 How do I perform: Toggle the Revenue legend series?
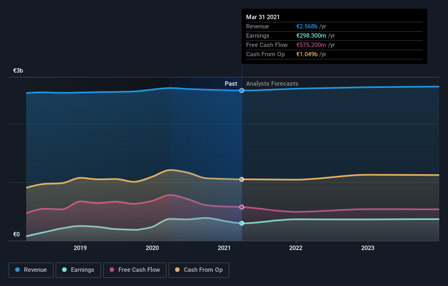31,270
